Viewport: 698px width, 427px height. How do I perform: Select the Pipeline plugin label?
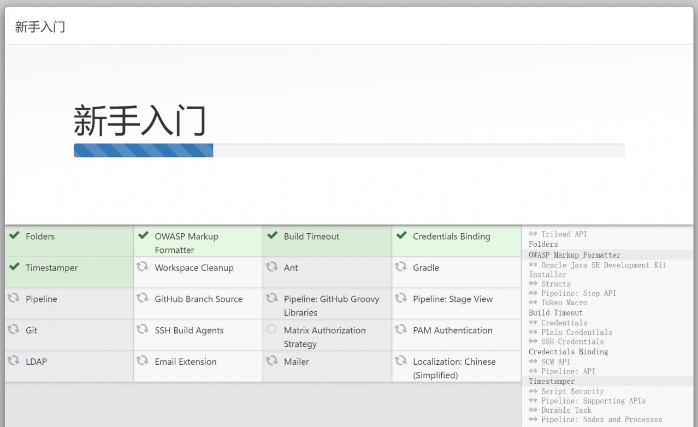(42, 299)
